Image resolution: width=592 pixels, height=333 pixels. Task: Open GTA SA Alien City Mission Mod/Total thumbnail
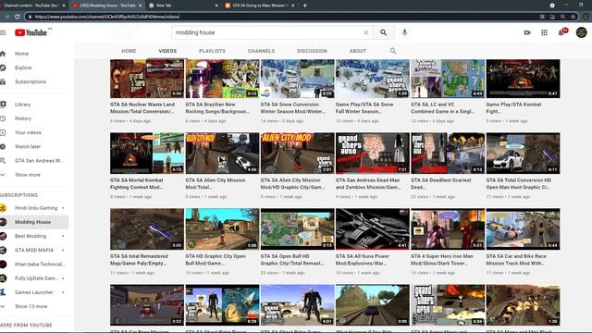click(222, 154)
